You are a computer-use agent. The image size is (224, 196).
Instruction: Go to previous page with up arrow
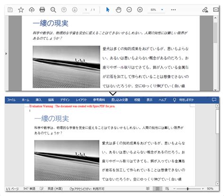click(x=64, y=10)
